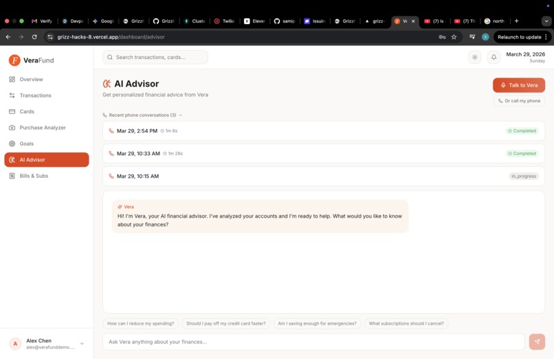Click the Vera sparkle icon in chat
The image size is (554, 359).
coord(120,207)
